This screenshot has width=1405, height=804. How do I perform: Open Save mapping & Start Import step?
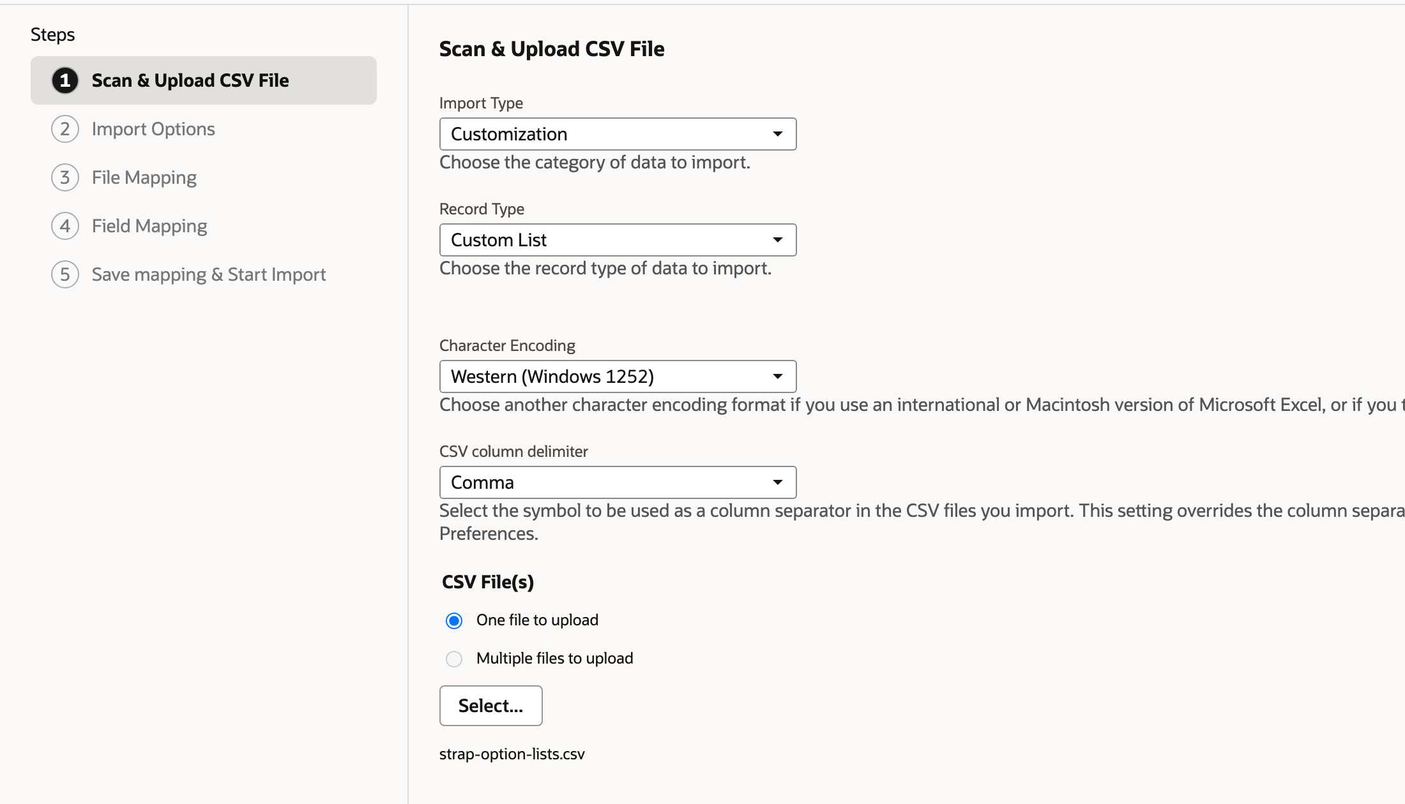pos(209,274)
